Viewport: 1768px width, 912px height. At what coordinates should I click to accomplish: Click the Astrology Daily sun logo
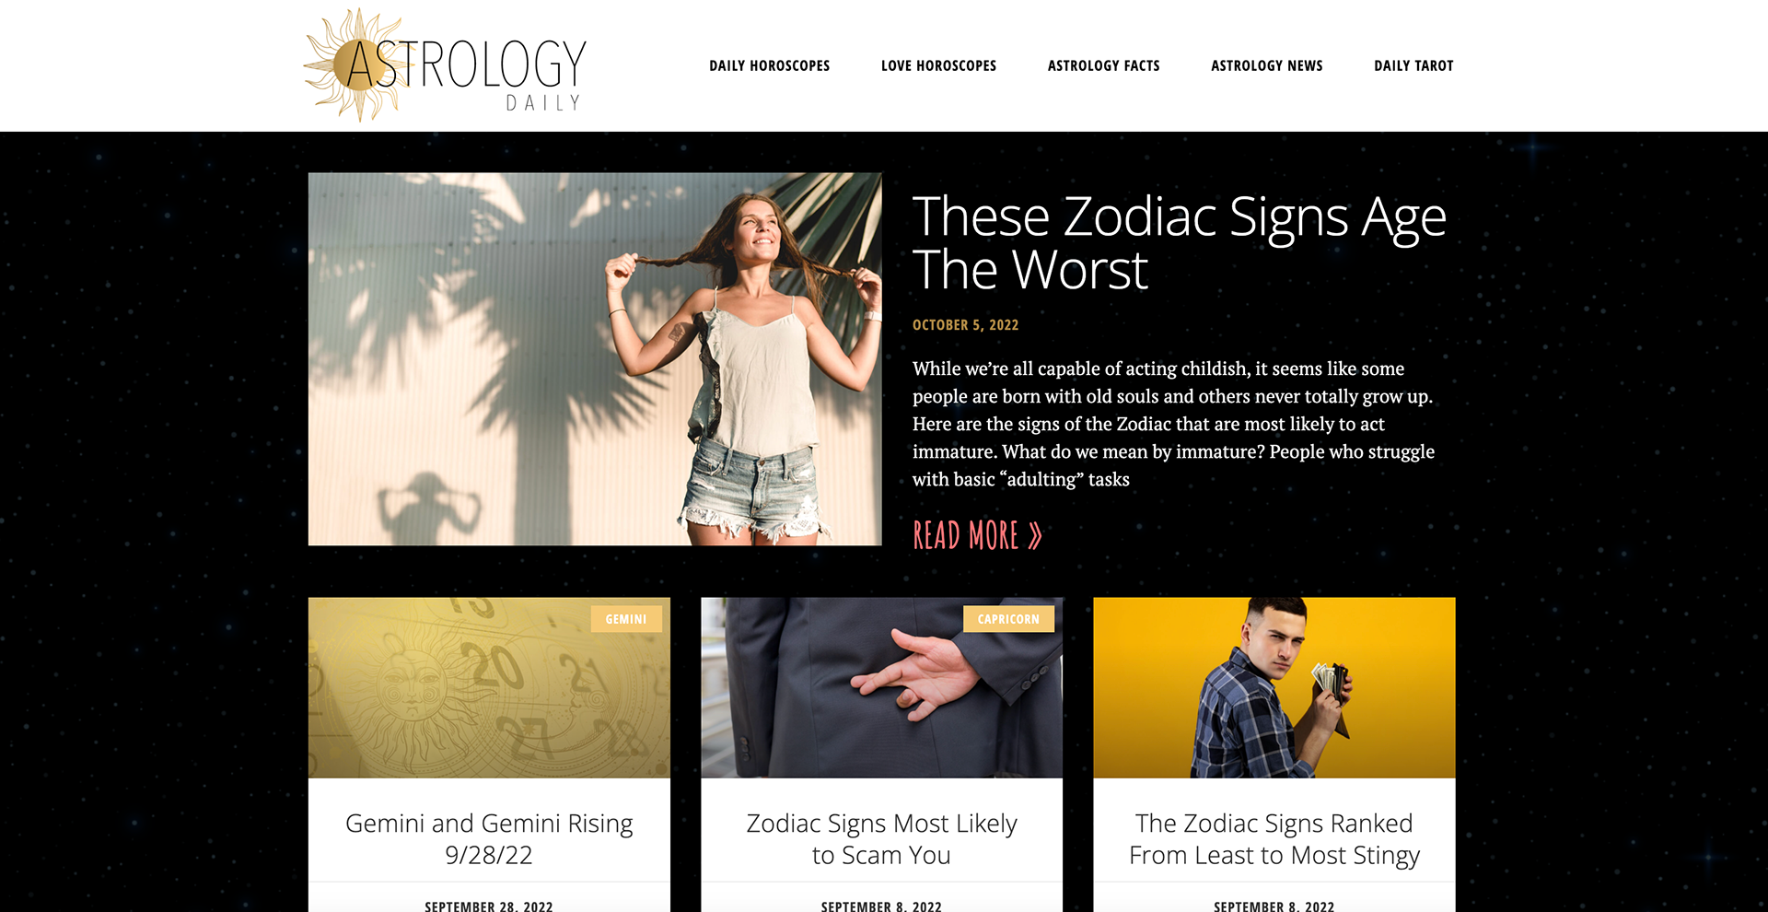[445, 65]
